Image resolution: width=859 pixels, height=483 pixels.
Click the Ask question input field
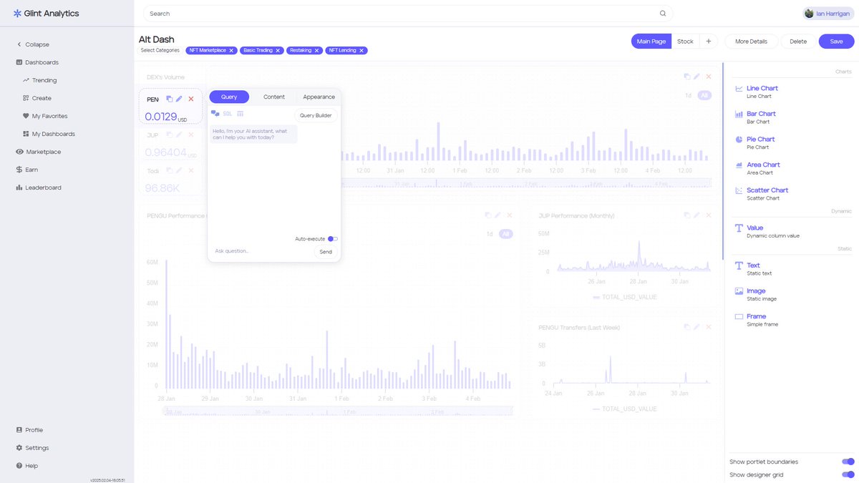[261, 251]
